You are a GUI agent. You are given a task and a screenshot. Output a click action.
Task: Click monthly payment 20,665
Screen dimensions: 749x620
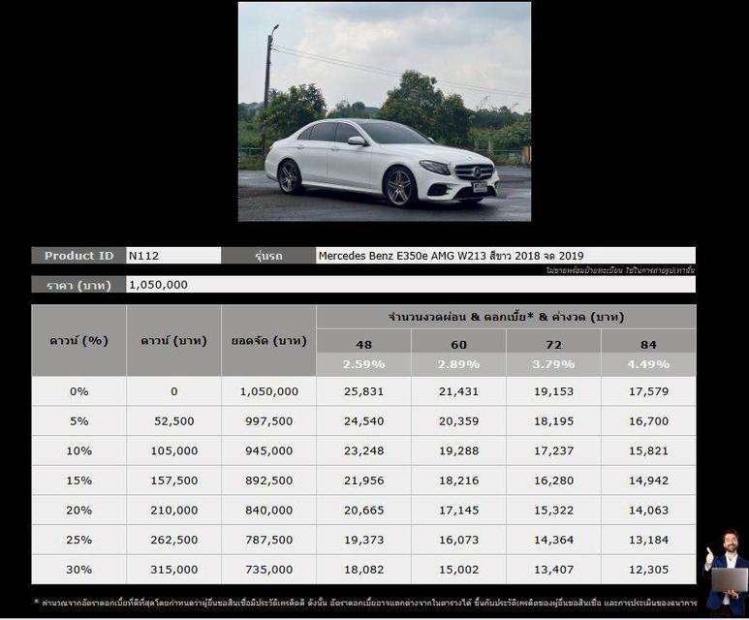(363, 511)
